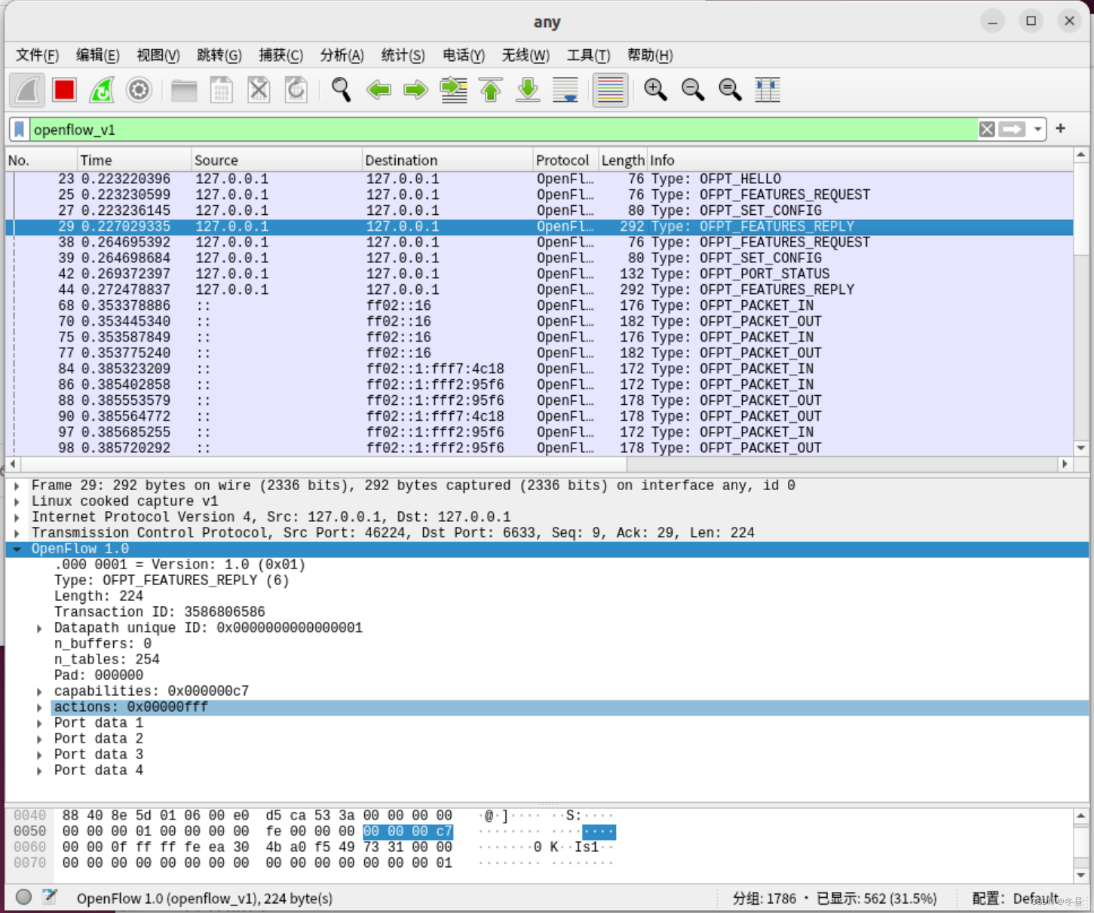Viewport: 1094px width, 913px height.
Task: Sort by Protocol column header
Action: coord(565,161)
